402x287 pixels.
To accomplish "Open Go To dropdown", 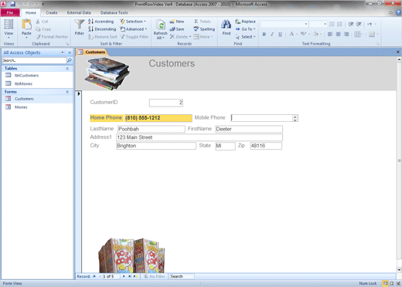I will pyautogui.click(x=246, y=29).
